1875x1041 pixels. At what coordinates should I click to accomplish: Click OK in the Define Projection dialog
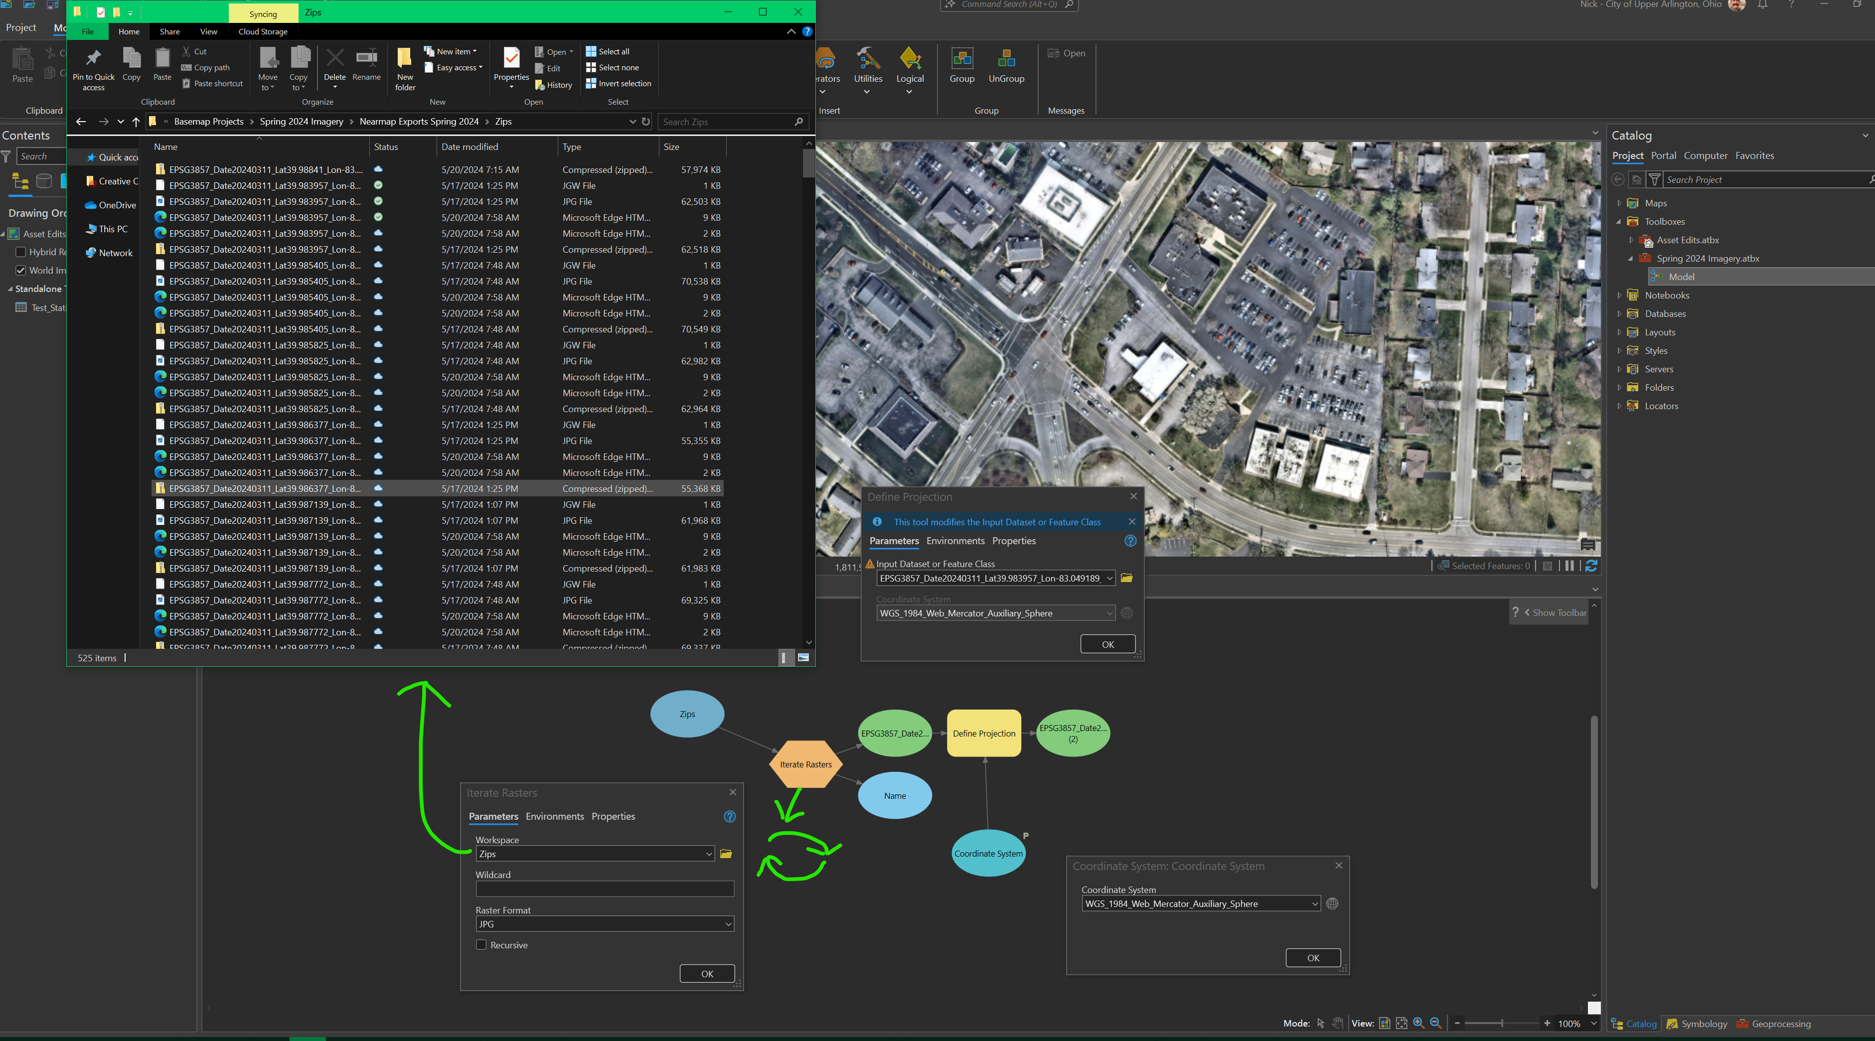[x=1107, y=643]
